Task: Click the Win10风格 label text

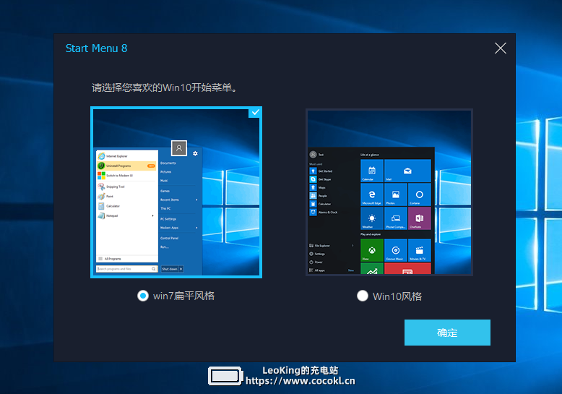Action: (397, 296)
